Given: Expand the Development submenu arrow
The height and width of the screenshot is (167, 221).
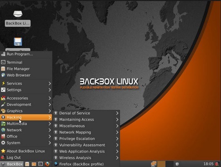Looking at the screenshot, I should click(50, 104).
